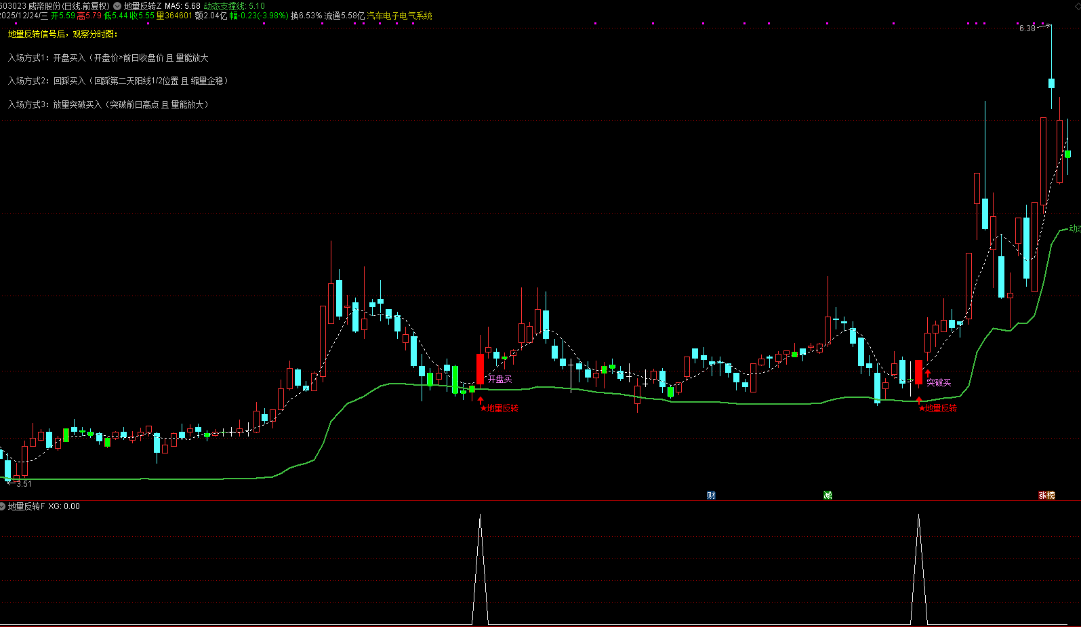Open the orange 榜 ranking marker icon
Screen dimensions: 1081x627
click(1051, 495)
